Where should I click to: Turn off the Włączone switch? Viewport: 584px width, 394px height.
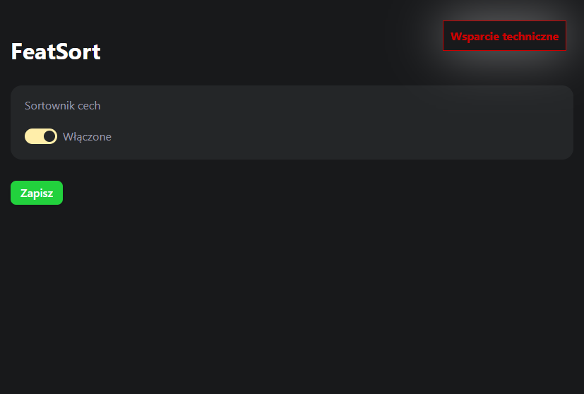[x=41, y=136]
